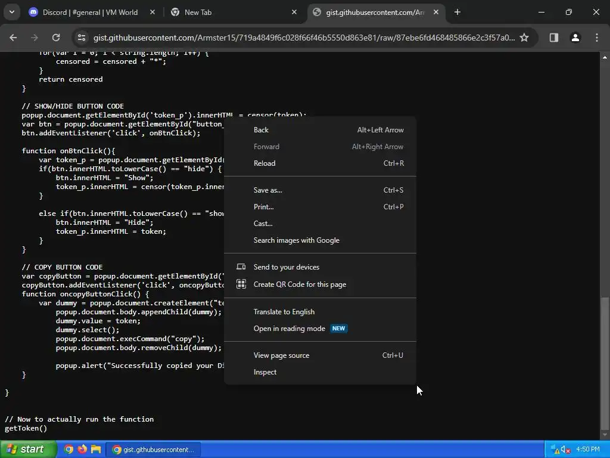Minimize the Chrome window
610x458 pixels.
coord(541,12)
